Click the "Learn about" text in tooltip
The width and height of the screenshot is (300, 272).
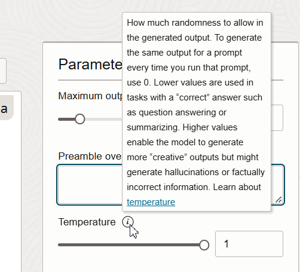[x=237, y=187]
